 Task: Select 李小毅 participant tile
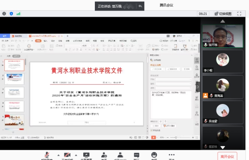[x=223, y=62]
